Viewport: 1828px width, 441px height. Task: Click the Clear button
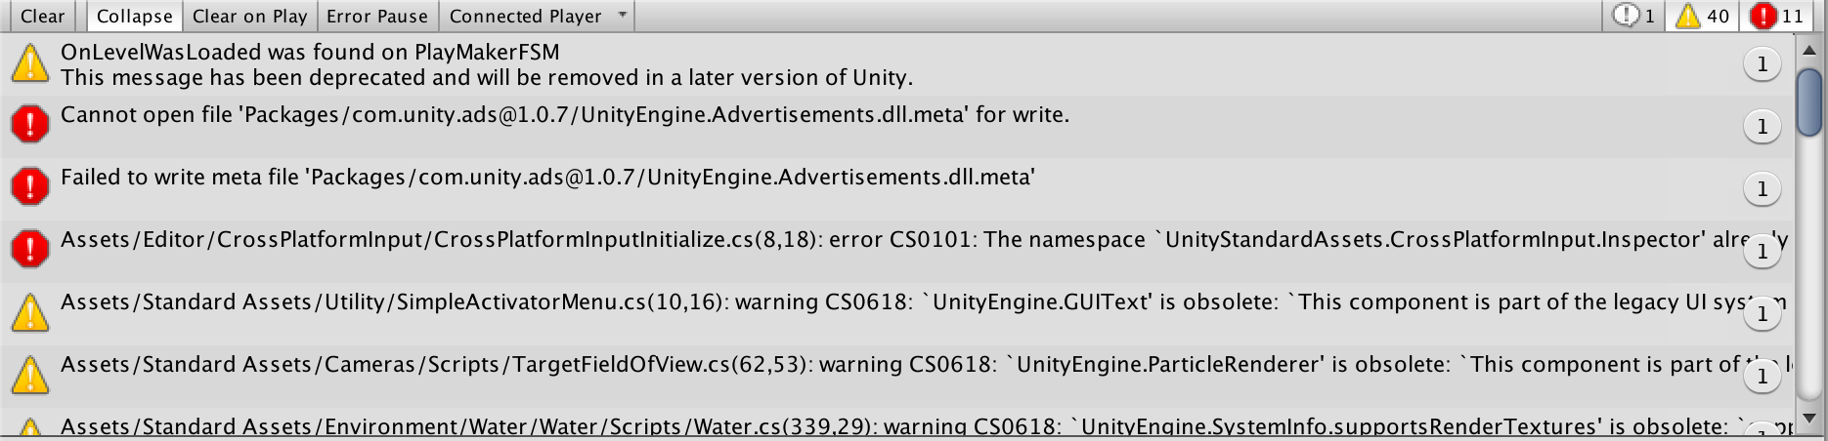click(x=43, y=16)
